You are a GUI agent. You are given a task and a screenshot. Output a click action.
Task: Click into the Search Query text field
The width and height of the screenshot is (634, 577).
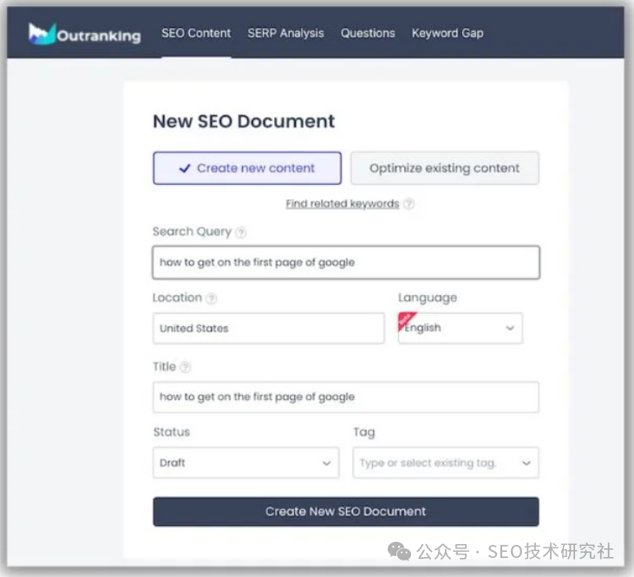[x=345, y=262]
